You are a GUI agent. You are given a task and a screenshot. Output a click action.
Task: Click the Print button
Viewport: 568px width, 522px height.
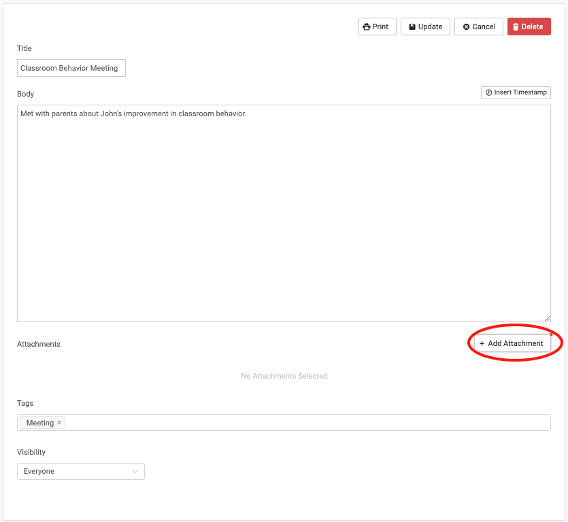[377, 27]
